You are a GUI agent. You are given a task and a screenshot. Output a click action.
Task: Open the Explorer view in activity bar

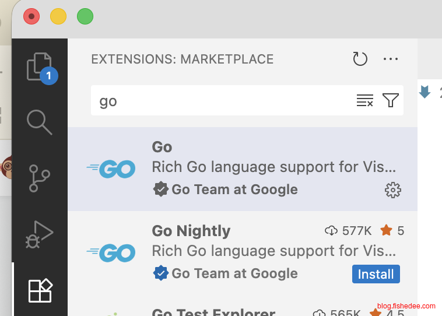40,66
